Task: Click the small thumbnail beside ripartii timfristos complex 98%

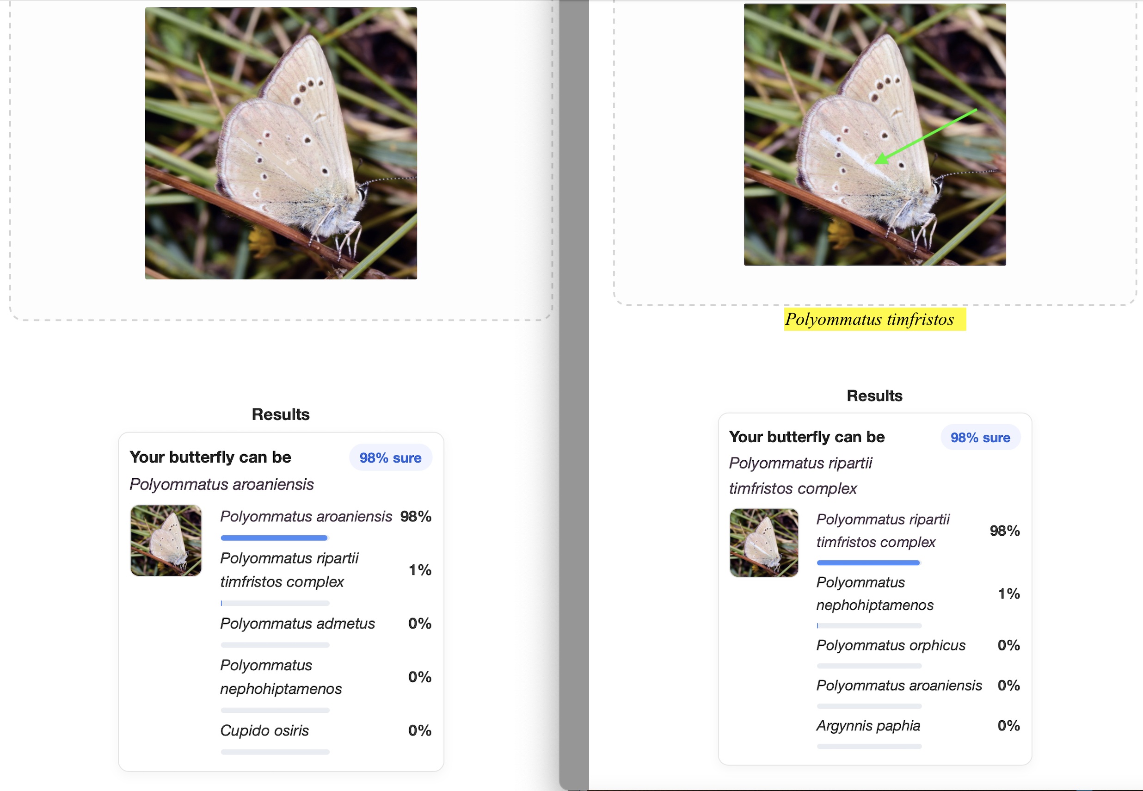Action: point(764,543)
